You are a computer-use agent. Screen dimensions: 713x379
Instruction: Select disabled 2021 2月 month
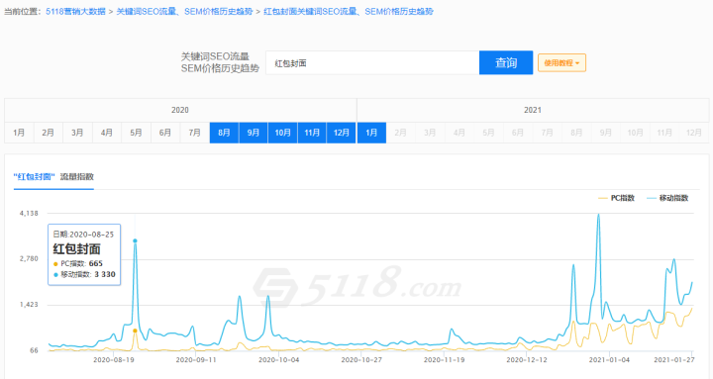pos(401,133)
